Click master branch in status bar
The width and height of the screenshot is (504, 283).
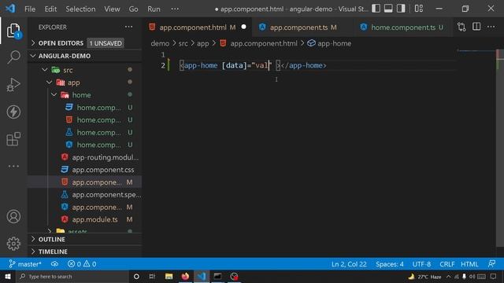25,264
